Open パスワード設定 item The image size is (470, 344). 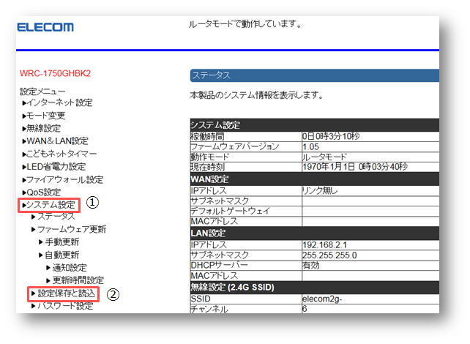click(x=64, y=306)
